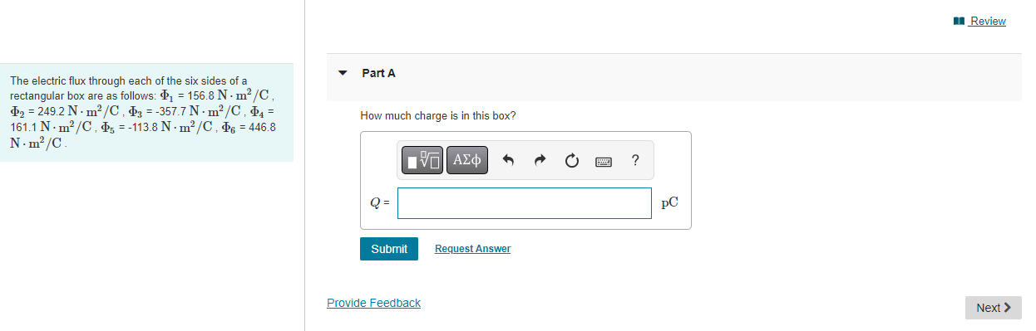Collapse Part A with the triangle
The image size is (1036, 331).
point(343,73)
